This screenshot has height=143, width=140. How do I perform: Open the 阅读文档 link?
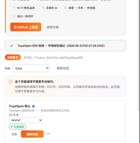pyautogui.click(x=53, y=27)
